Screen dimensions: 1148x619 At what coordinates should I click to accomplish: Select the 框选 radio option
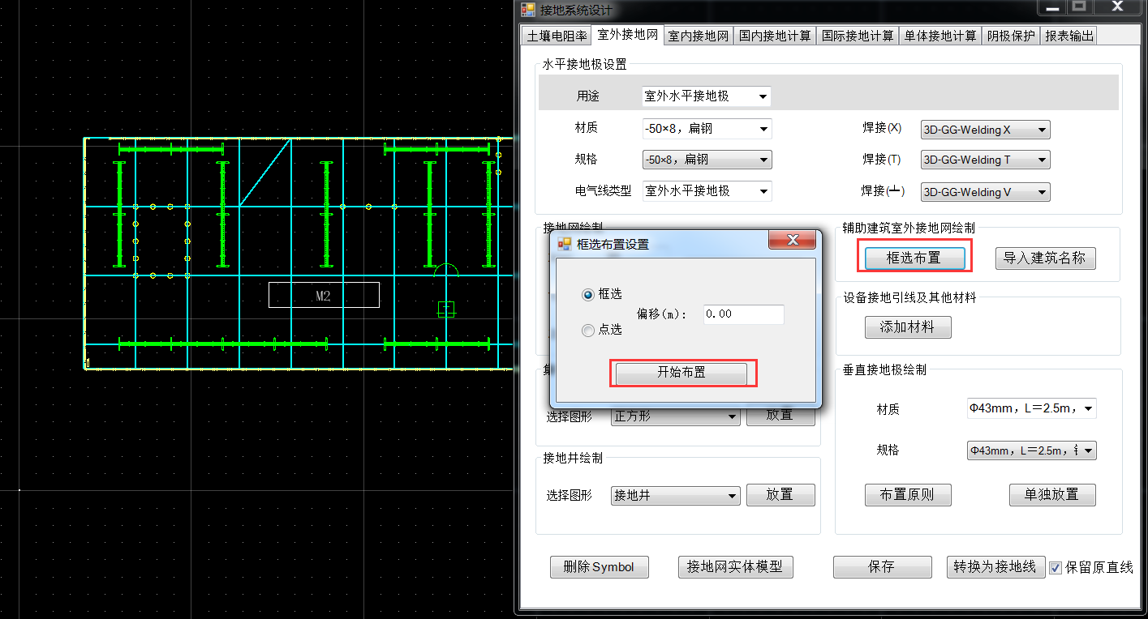[588, 294]
